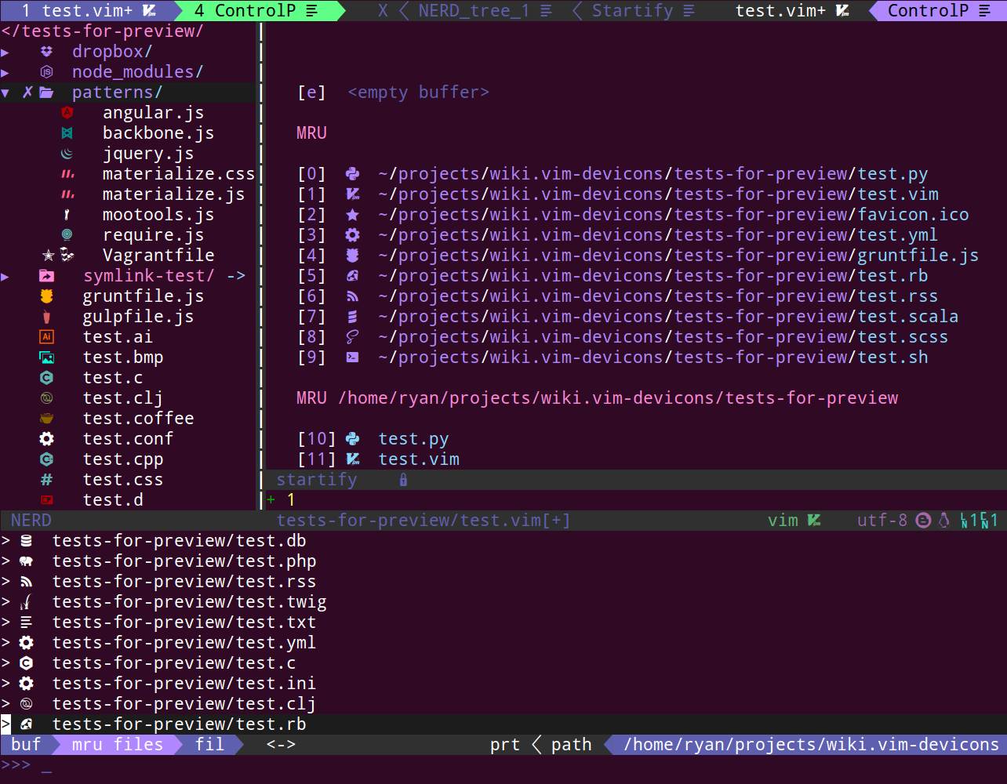Click the Python devicon on the test.py MRU entry
The height and width of the screenshot is (784, 1007).
(351, 173)
